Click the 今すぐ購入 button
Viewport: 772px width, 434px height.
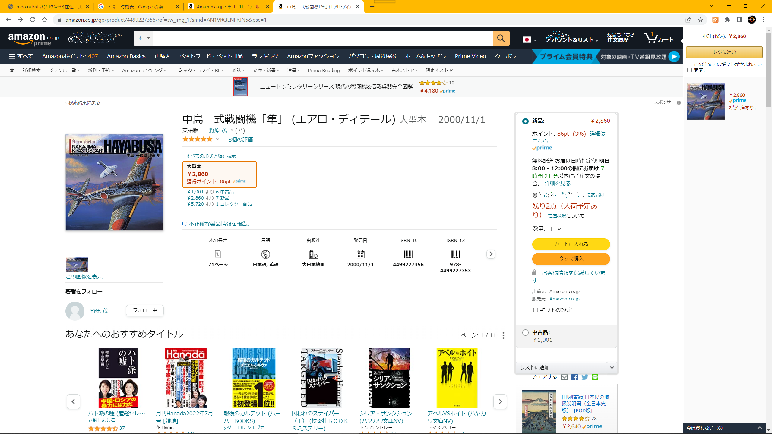(x=571, y=259)
